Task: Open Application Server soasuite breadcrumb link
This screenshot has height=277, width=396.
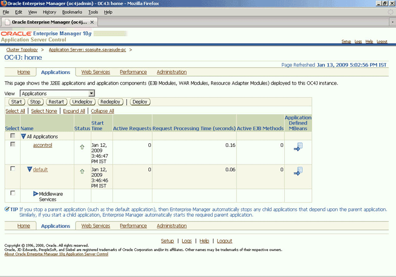Action: 87,50
